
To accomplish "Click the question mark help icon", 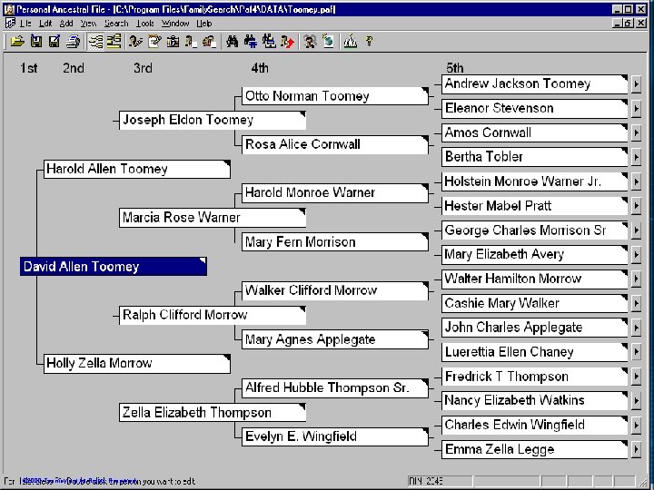I will point(369,41).
